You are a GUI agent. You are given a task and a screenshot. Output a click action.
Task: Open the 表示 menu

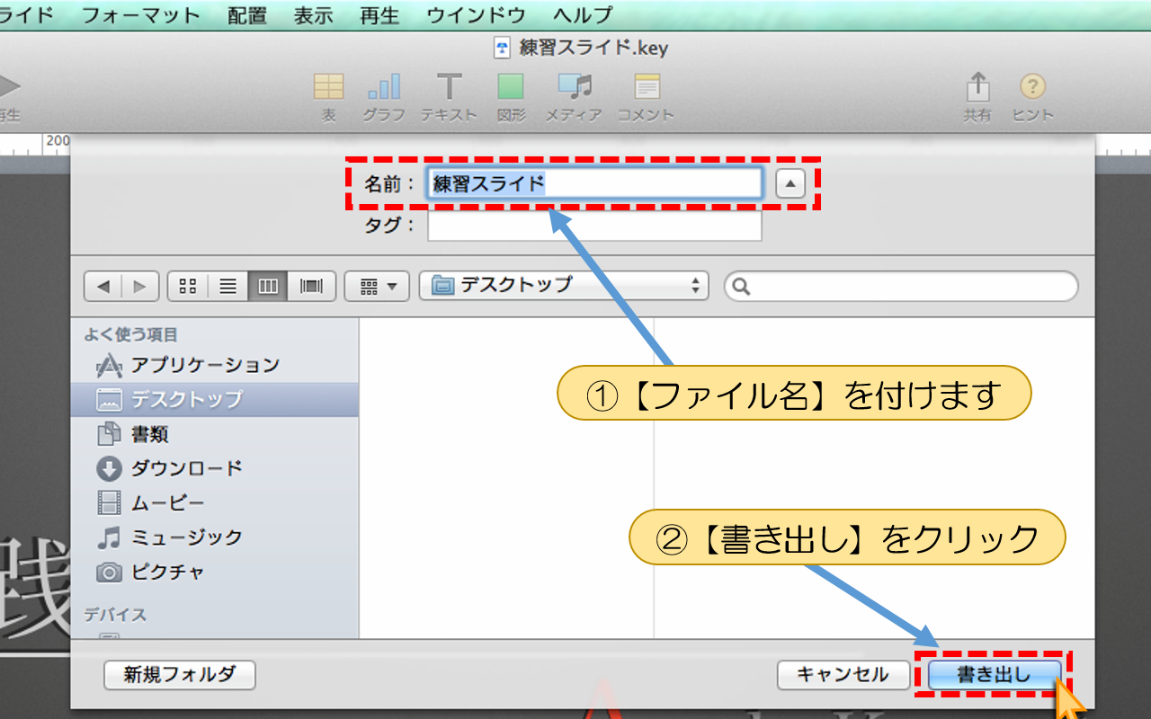point(314,14)
